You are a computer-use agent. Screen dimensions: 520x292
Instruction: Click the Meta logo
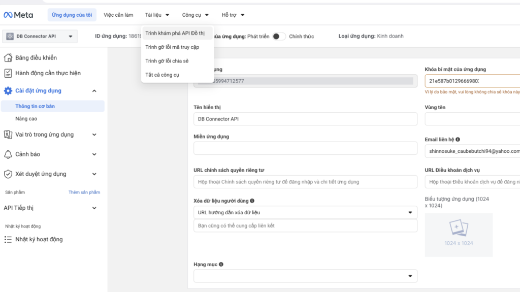[18, 15]
